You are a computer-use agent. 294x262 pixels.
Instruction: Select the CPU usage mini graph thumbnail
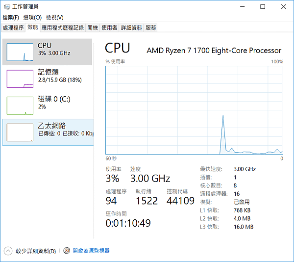(20, 52)
